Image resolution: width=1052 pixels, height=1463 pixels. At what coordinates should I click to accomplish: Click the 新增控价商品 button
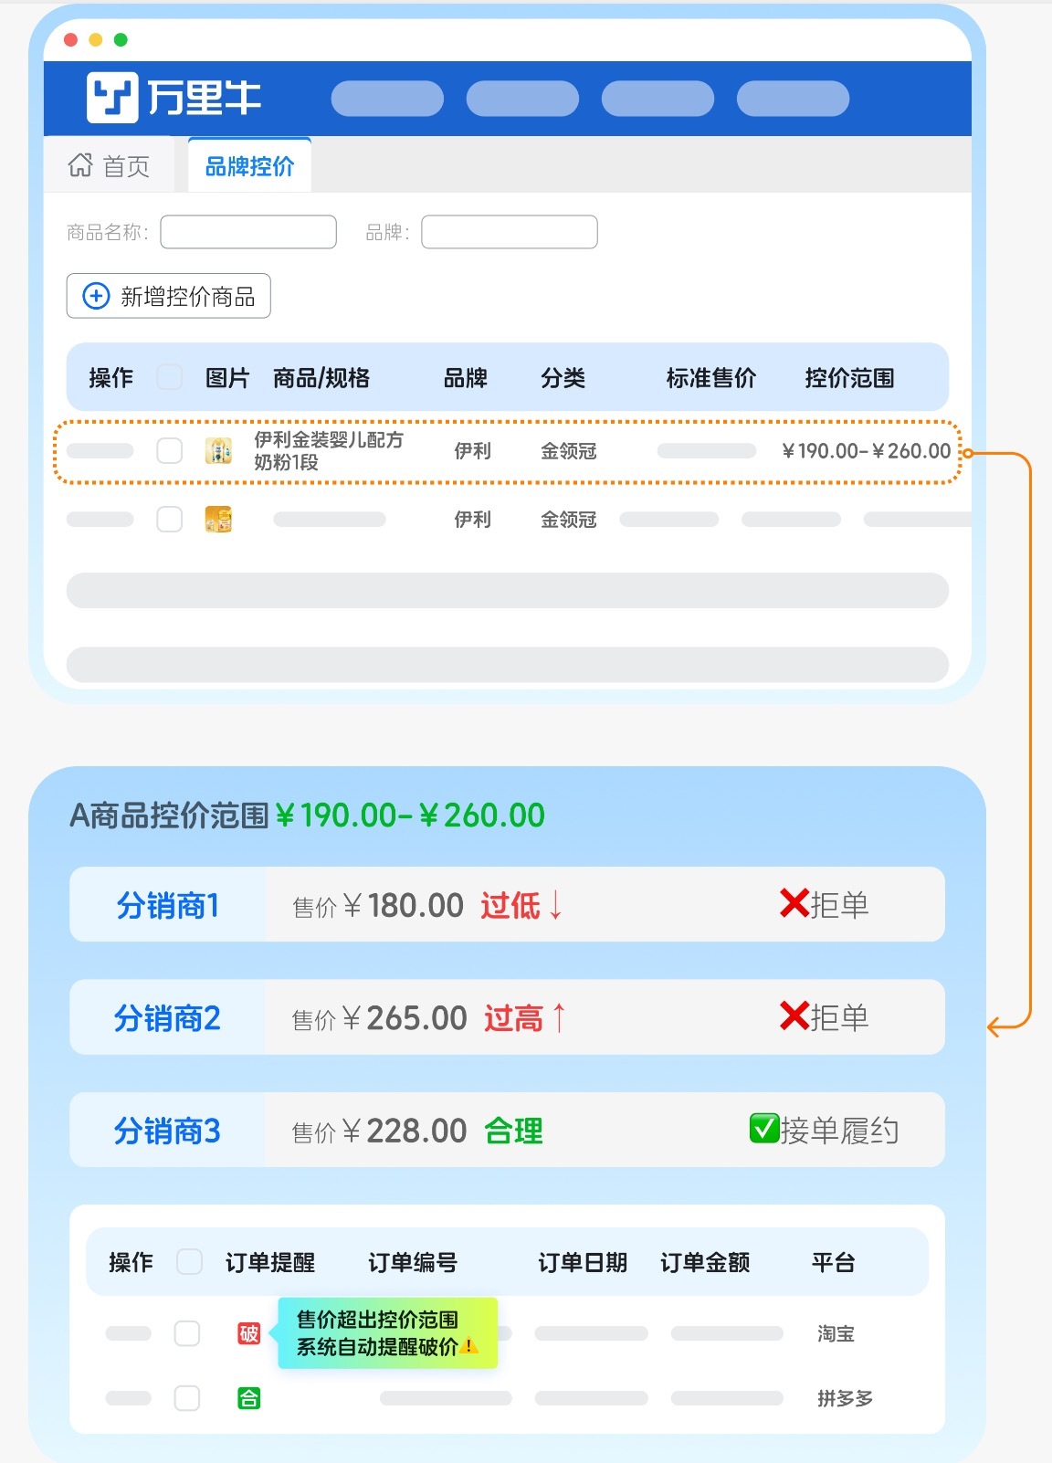point(169,296)
